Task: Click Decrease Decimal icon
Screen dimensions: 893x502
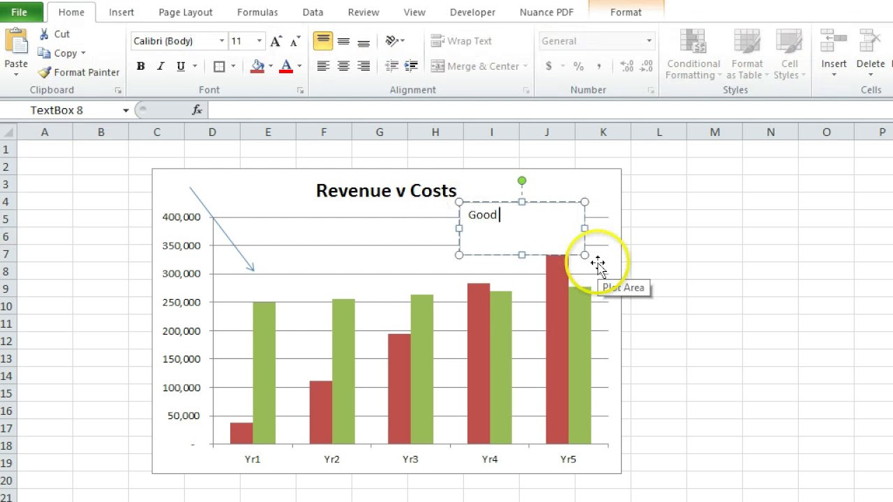Action: (647, 66)
